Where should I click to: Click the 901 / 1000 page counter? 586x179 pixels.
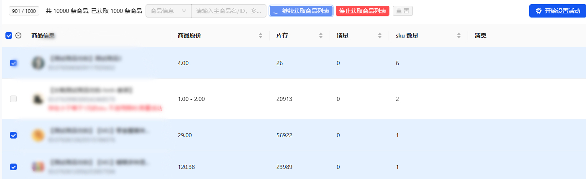24,11
